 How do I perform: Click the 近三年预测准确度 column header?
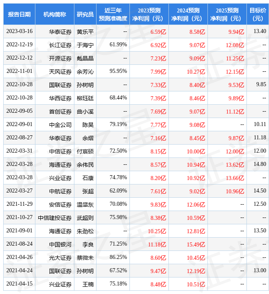[x=113, y=14]
